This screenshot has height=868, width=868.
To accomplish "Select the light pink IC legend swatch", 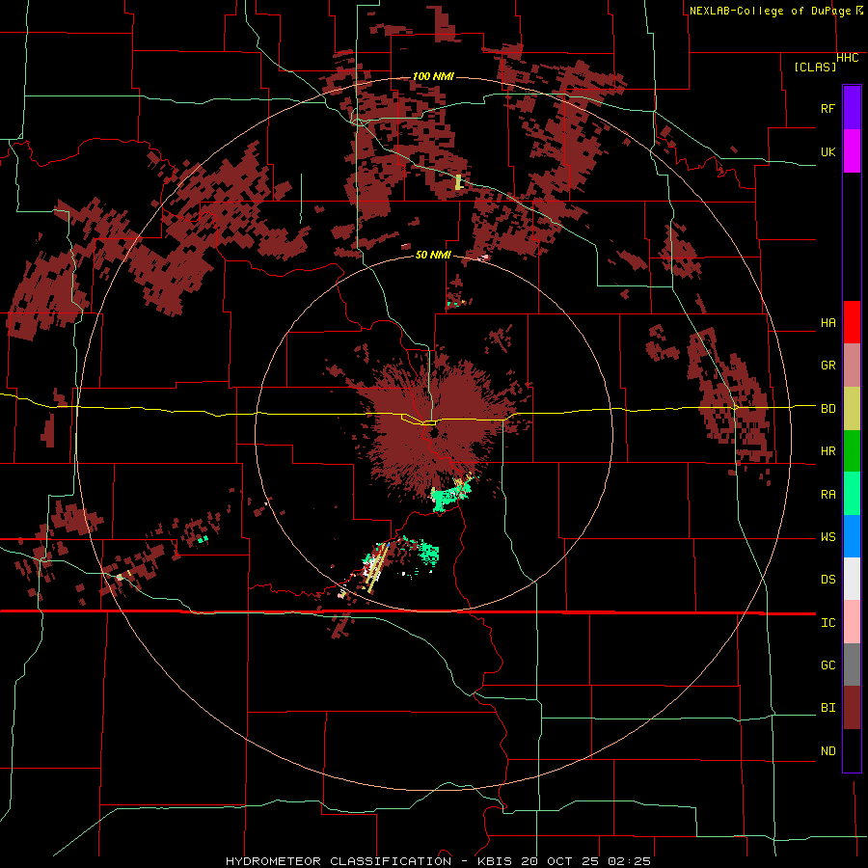I will coord(852,622).
